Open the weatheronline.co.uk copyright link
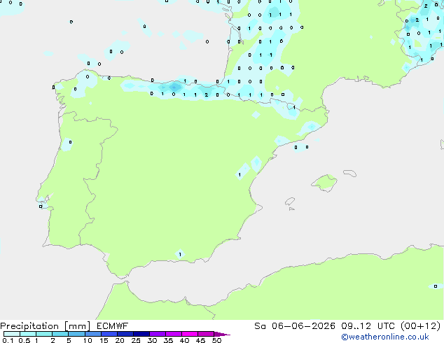444x343 pixels. 385,337
